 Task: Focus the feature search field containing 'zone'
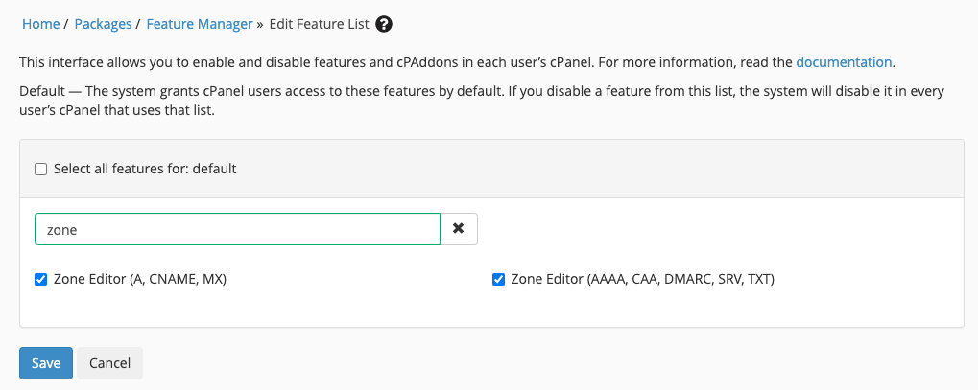point(237,229)
